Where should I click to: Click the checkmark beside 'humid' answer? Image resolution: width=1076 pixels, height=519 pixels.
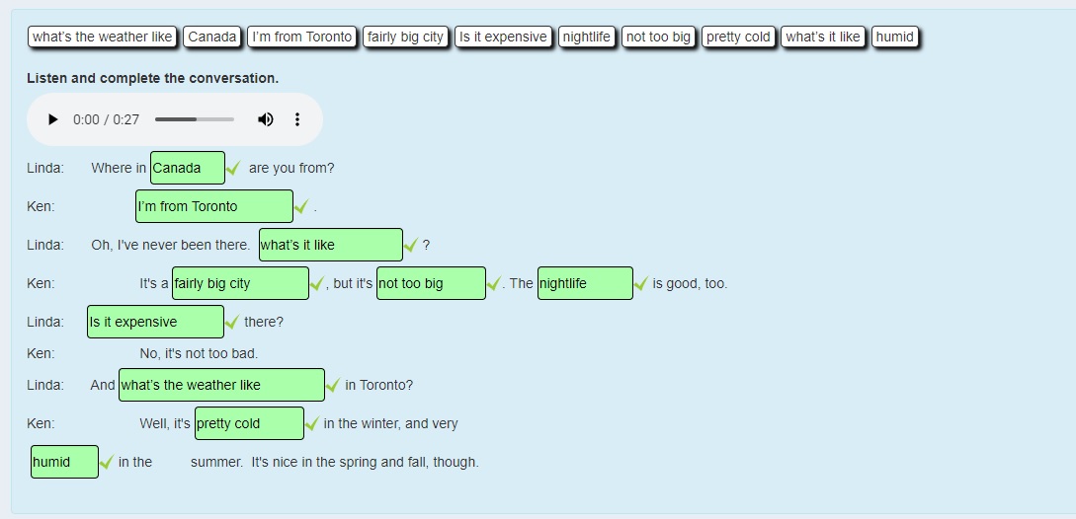click(x=107, y=463)
